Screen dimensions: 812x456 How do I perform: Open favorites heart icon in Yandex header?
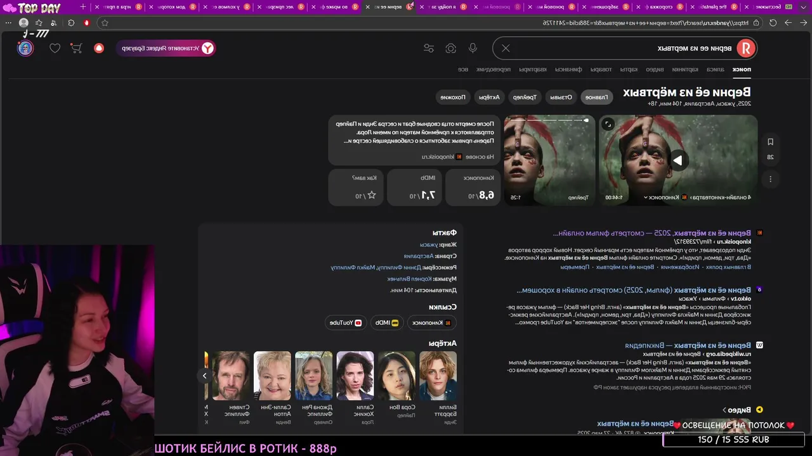(x=55, y=48)
